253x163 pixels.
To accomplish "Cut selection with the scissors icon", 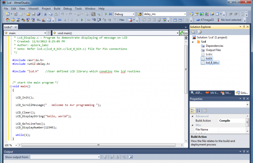I will point(45,14).
